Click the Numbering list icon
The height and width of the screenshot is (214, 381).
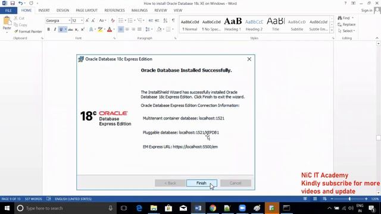(x=130, y=21)
